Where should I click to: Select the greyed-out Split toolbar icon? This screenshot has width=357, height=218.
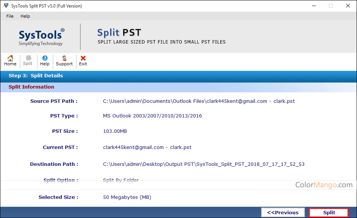(x=28, y=60)
